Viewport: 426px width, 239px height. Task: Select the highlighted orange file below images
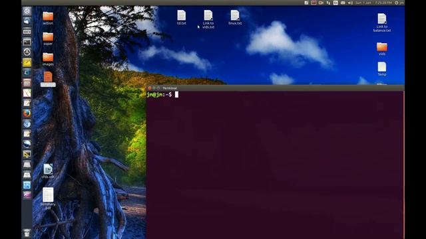coord(48,79)
